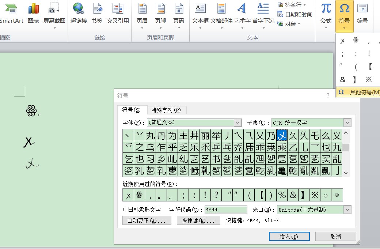Click the 插入(I) insert button
The height and width of the screenshot is (249, 380).
[x=289, y=237]
